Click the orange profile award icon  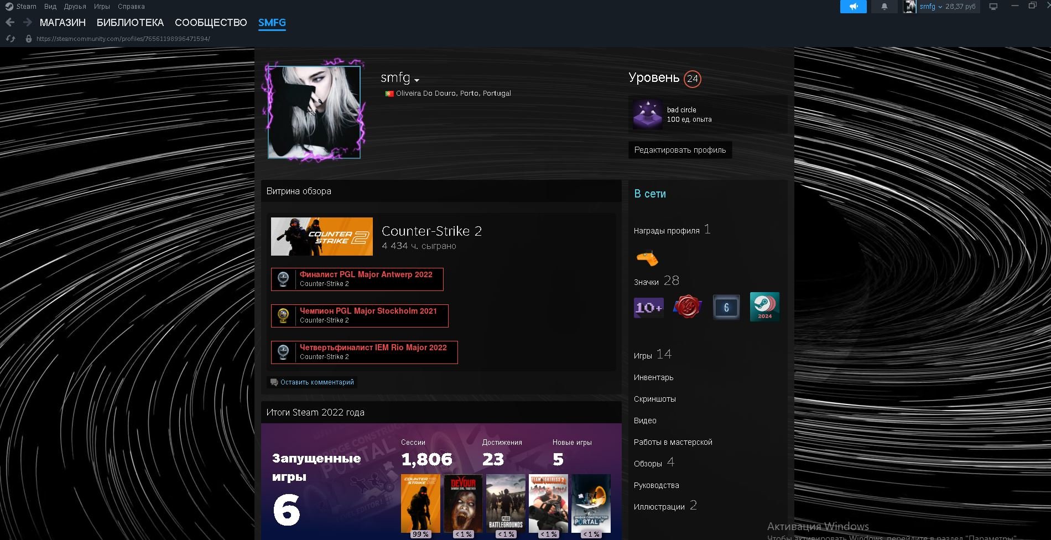tap(647, 258)
